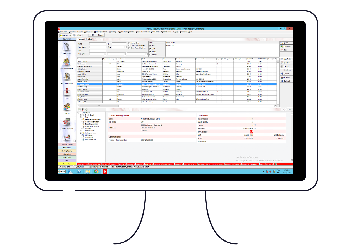This screenshot has width=351, height=249.
Task: Uncheck the PMS view checkbox
Action: pyautogui.click(x=150, y=46)
